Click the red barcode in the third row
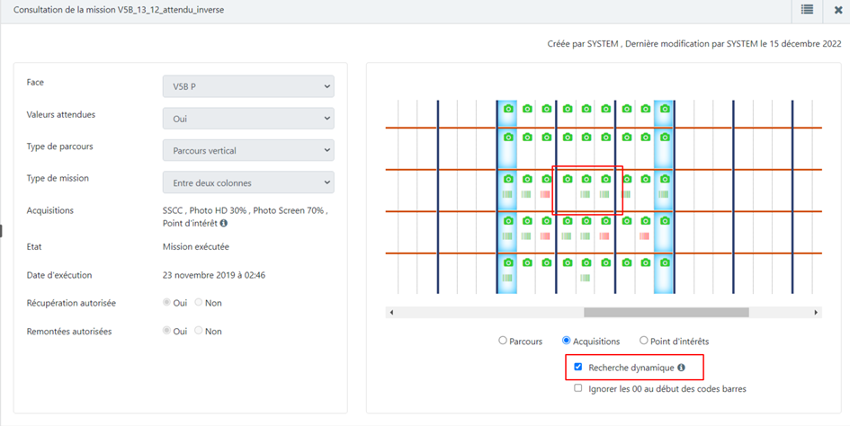This screenshot has width=850, height=426. click(546, 194)
